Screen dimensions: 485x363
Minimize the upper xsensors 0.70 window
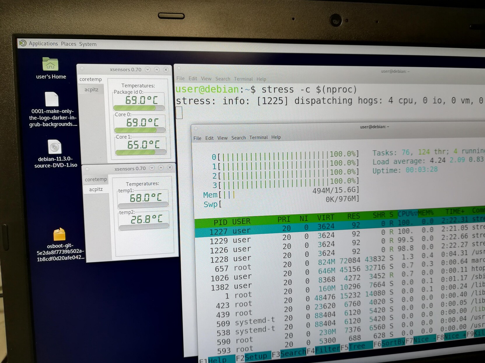coord(148,69)
